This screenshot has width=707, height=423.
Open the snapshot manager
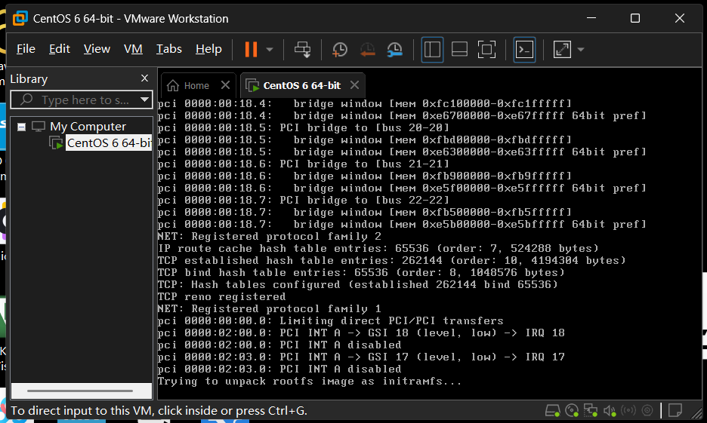click(x=394, y=50)
